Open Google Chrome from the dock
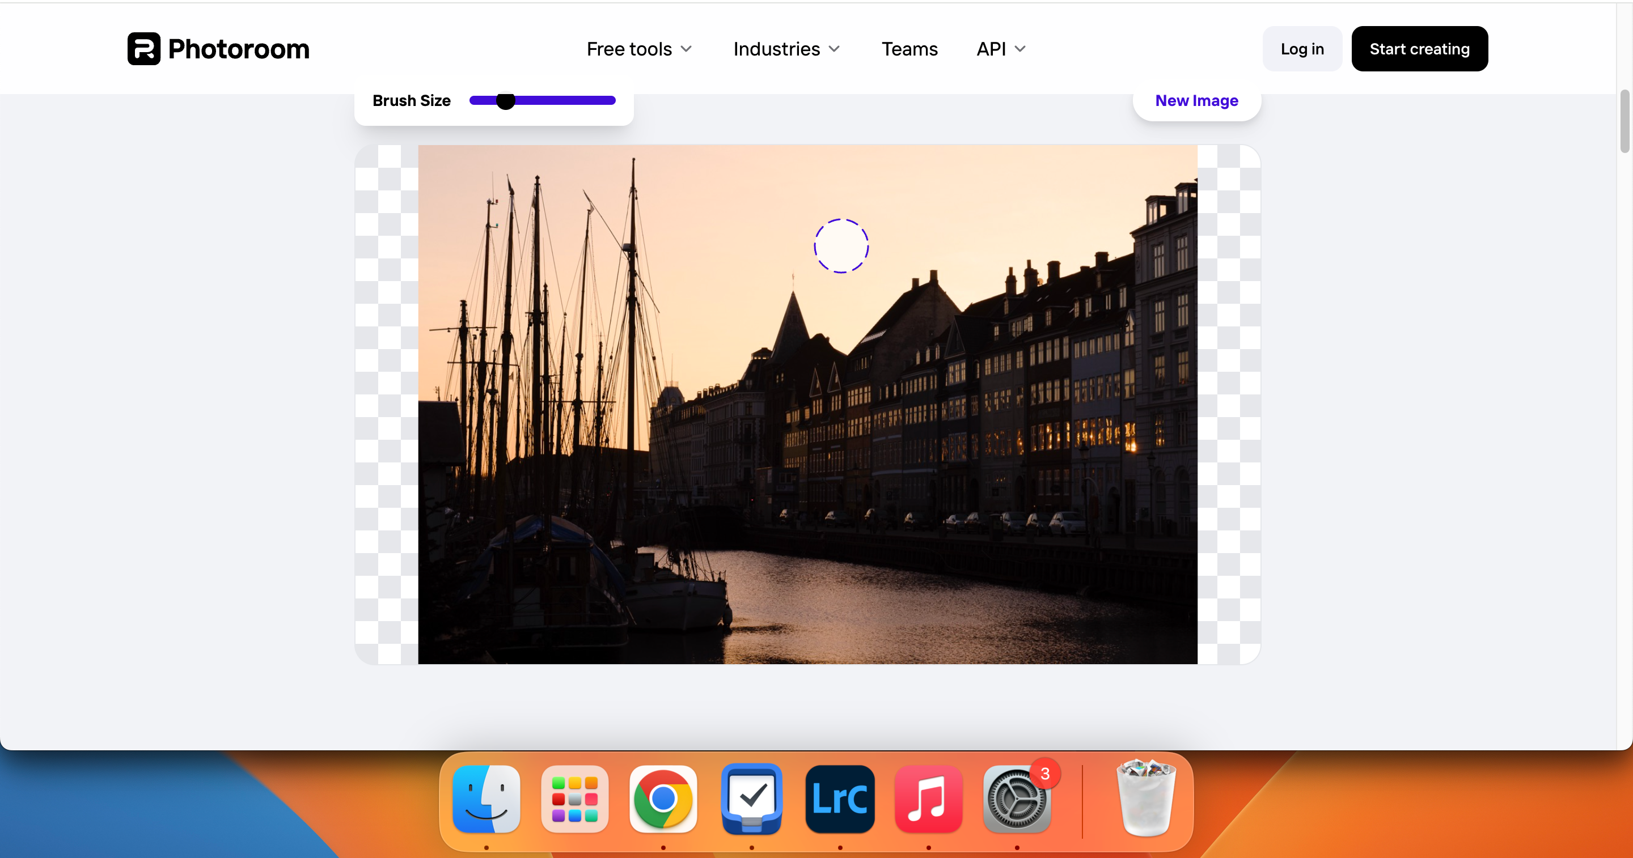 662,798
